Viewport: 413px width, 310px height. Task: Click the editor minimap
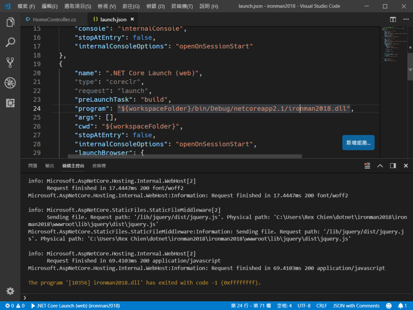394,45
